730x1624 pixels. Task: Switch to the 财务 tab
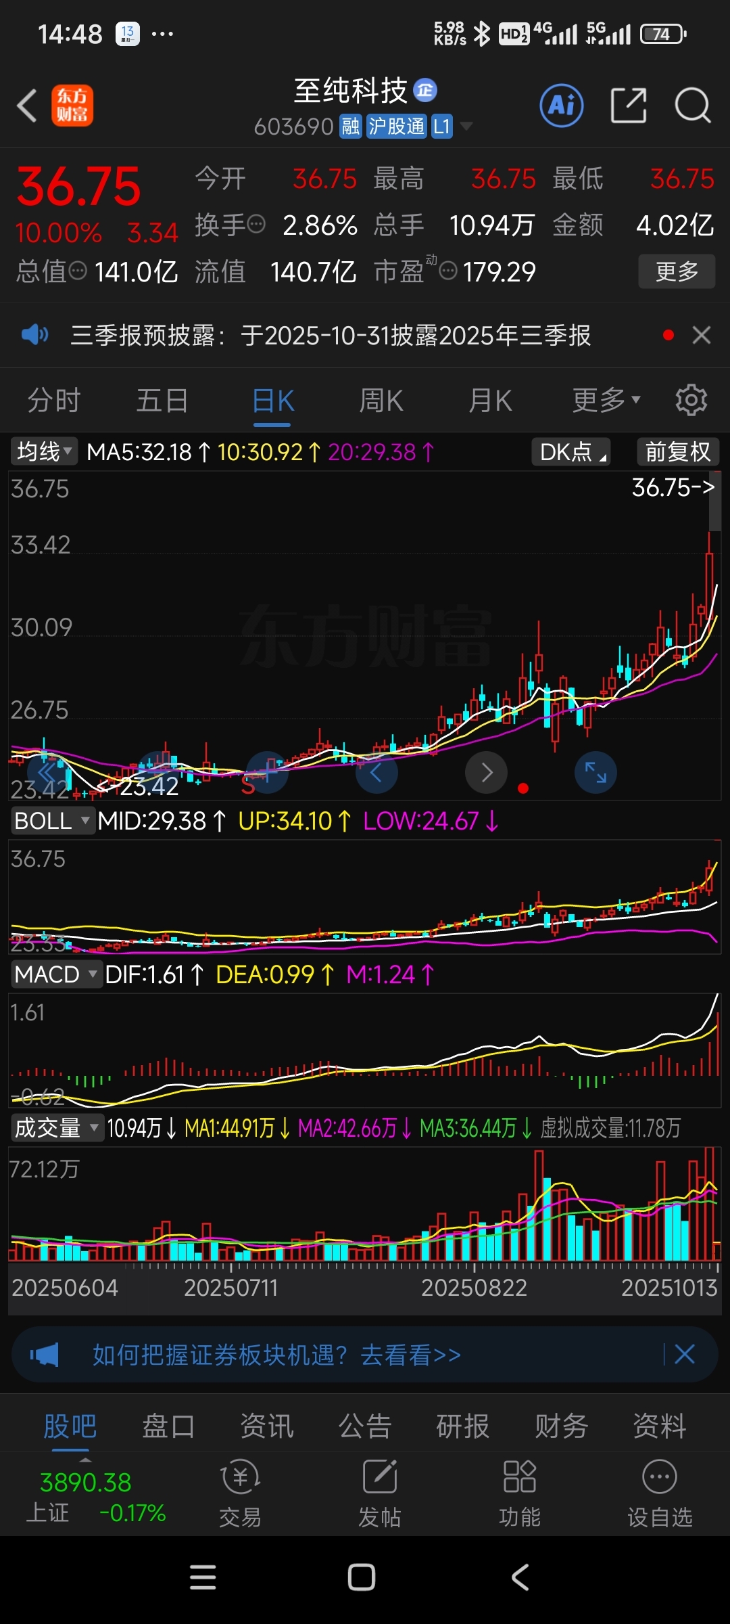click(x=562, y=1426)
